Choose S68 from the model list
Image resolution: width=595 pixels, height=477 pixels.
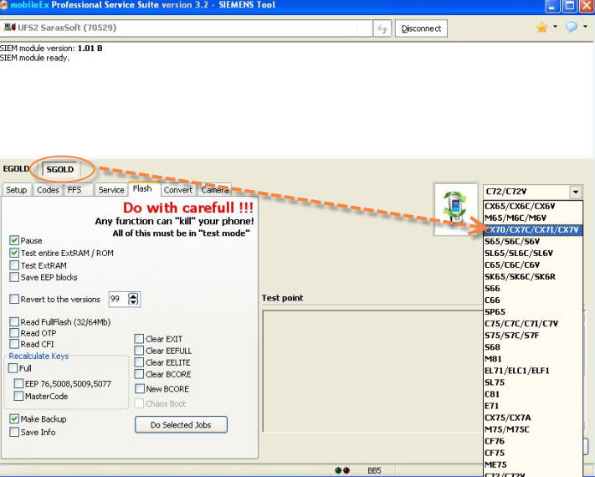point(533,347)
